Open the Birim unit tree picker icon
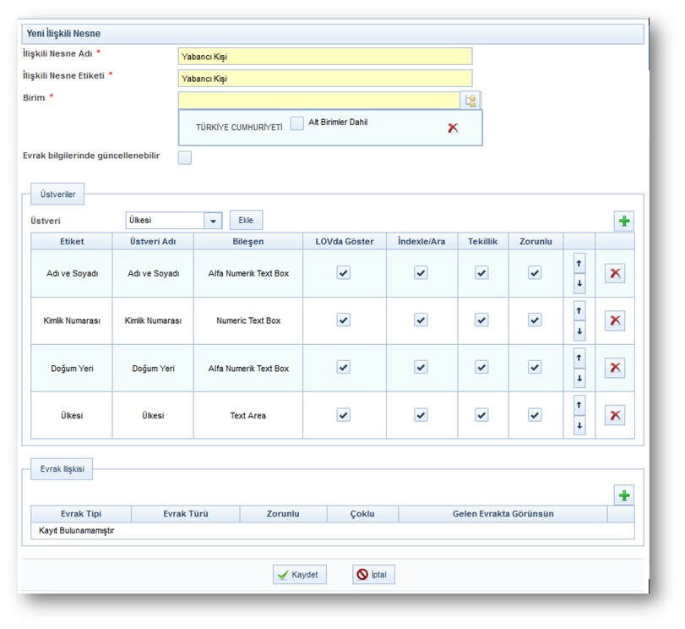This screenshot has height=629, width=685. tap(470, 101)
